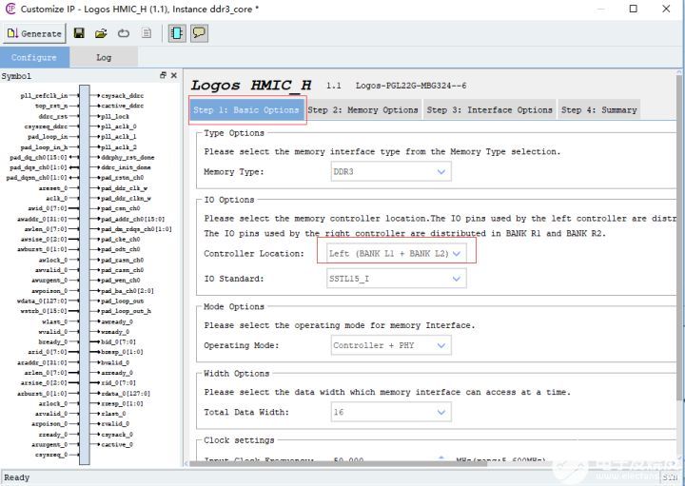Click the Logos HMIC_H title text
The image size is (685, 486).
point(251,86)
